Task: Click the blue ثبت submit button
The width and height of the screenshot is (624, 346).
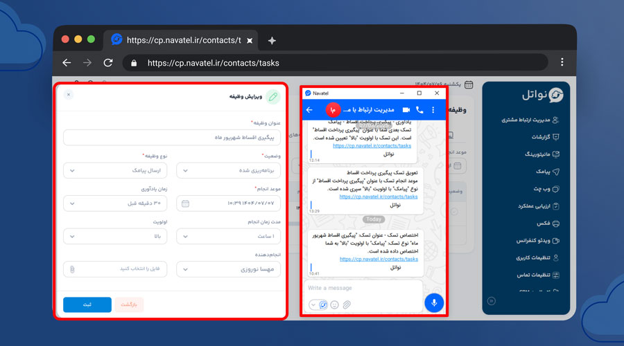Action: click(87, 304)
